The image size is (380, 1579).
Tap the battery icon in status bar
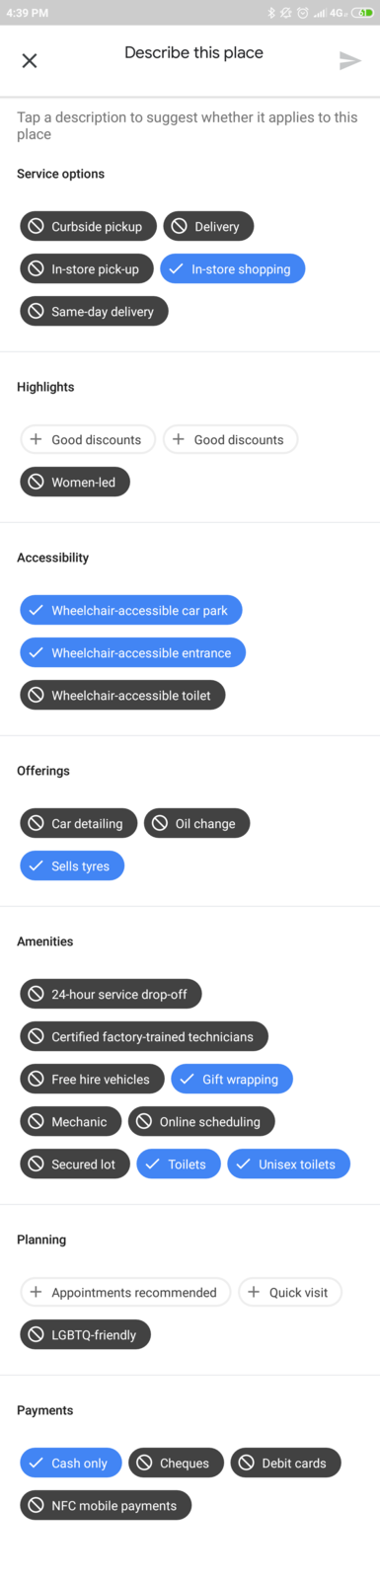tap(362, 13)
